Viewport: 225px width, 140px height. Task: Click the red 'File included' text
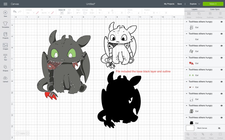click(143, 71)
